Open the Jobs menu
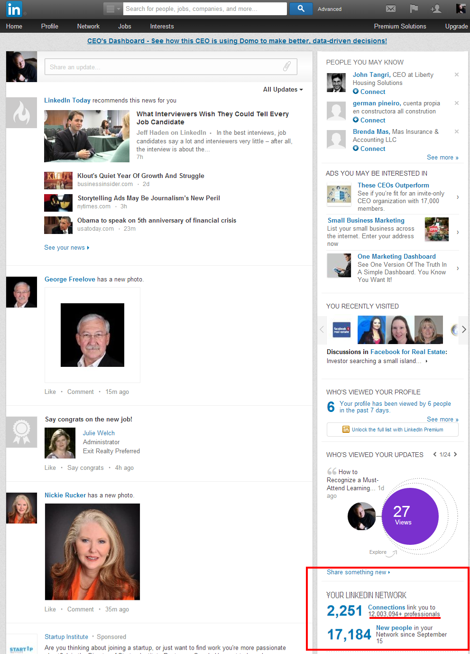This screenshot has height=654, width=470. tap(125, 26)
